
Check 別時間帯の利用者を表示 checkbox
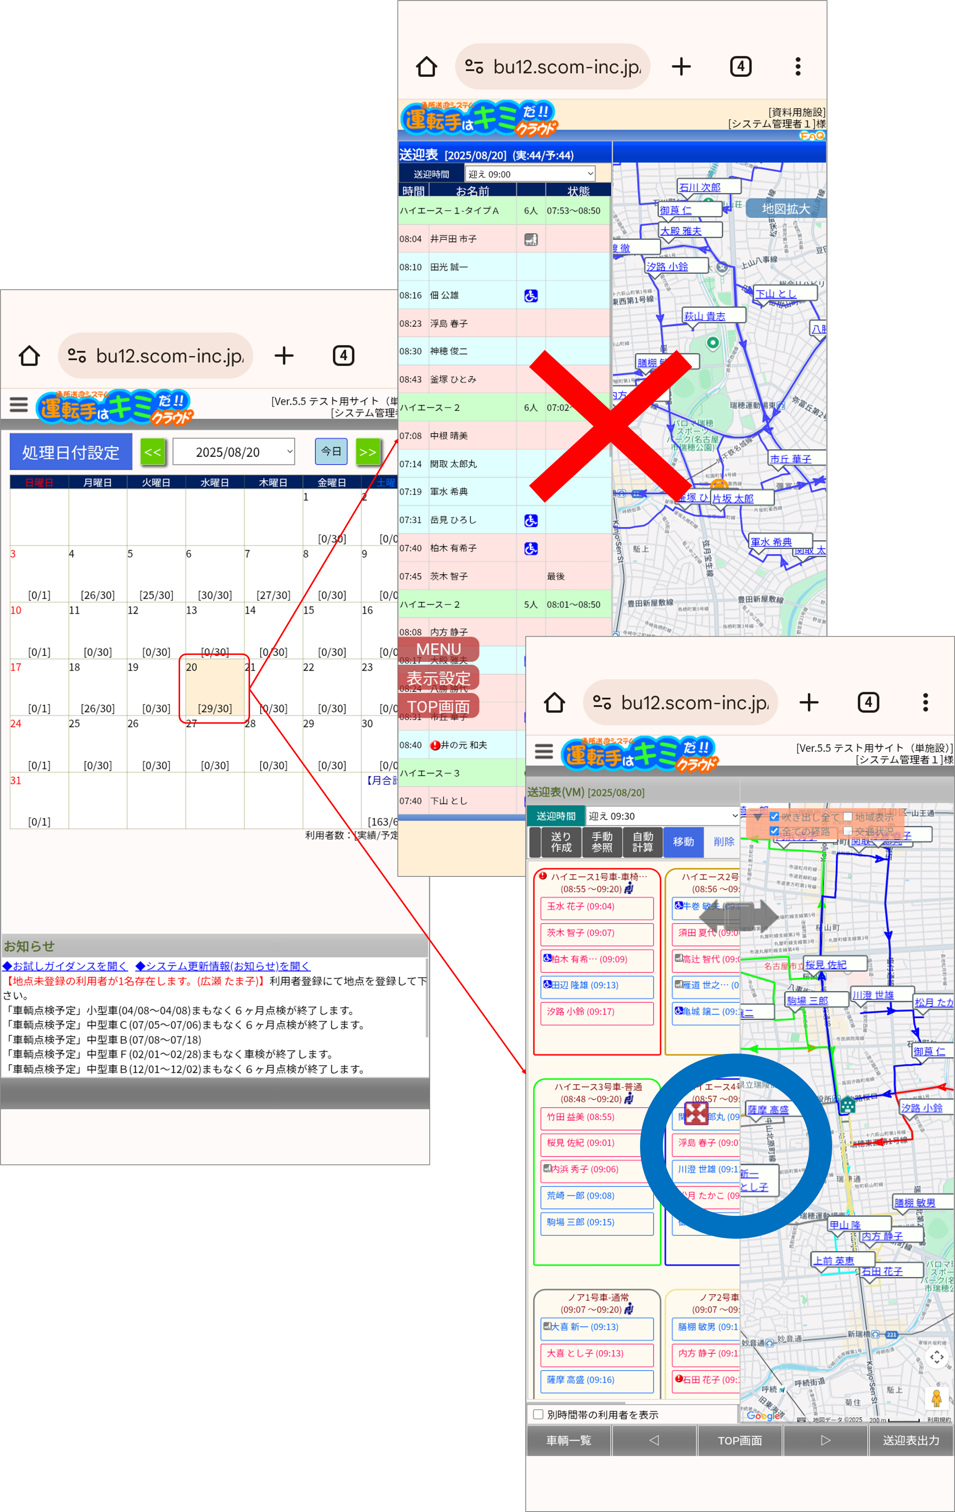coord(538,1414)
